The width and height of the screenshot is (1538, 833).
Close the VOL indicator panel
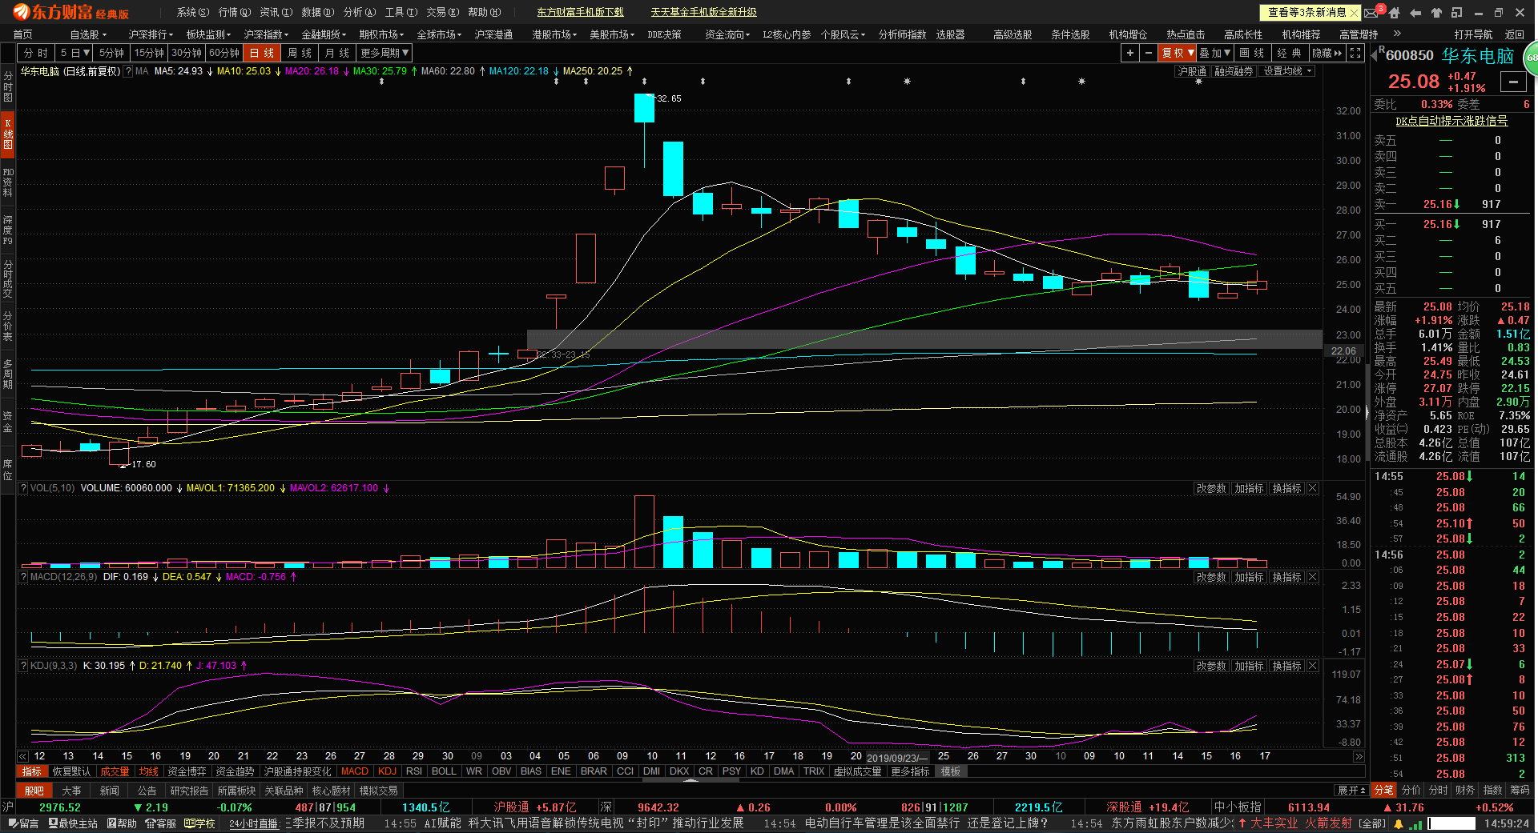(x=1313, y=488)
